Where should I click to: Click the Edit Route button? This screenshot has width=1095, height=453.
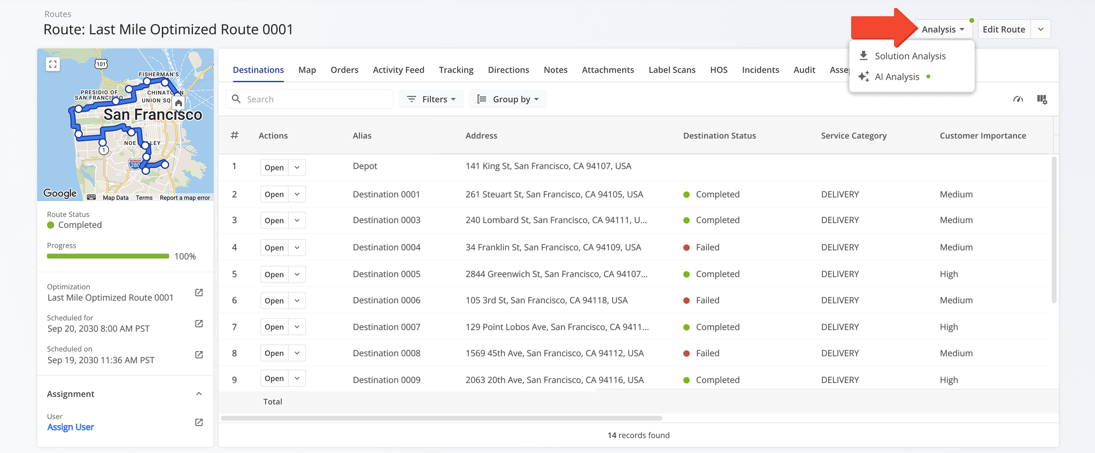pyautogui.click(x=1004, y=29)
